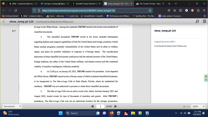Open the Firefox application menu
This screenshot has width=208, height=117.
point(204,10)
